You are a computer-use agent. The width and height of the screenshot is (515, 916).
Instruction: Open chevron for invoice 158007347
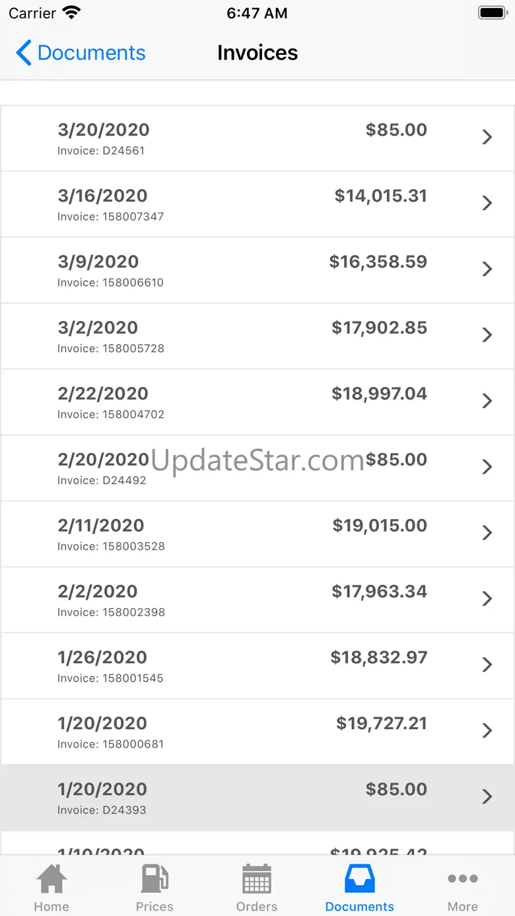(487, 203)
